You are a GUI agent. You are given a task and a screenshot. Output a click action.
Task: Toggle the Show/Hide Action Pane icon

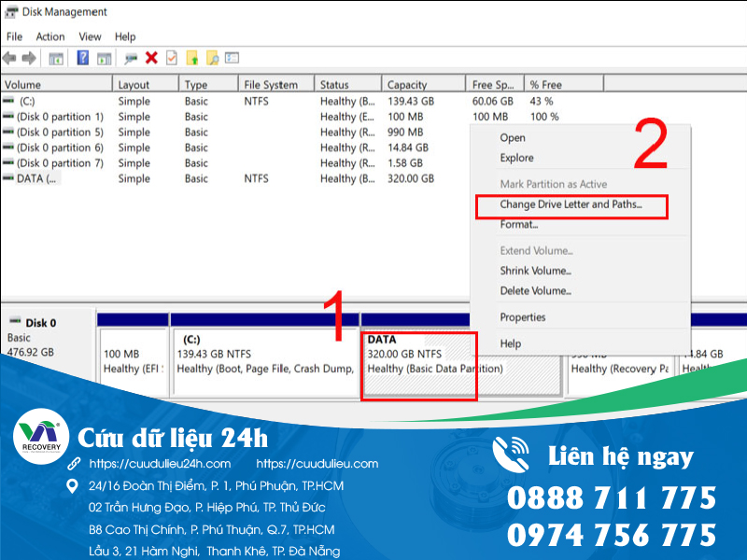104,59
